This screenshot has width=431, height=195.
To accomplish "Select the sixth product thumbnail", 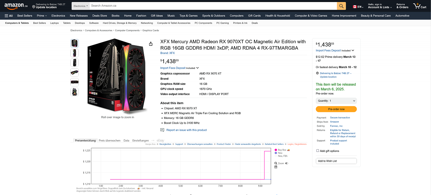I will tap(74, 92).
